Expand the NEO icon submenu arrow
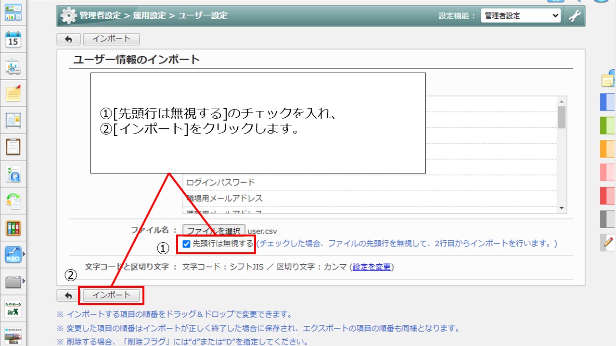The image size is (616, 346). coord(24,255)
